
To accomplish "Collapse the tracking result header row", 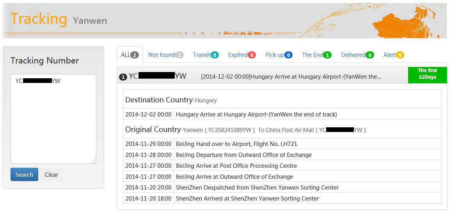I will point(262,77).
